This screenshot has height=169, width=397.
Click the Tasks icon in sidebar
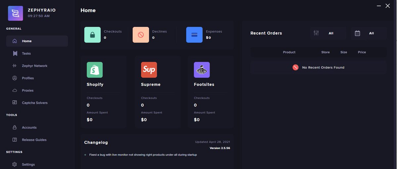point(15,53)
